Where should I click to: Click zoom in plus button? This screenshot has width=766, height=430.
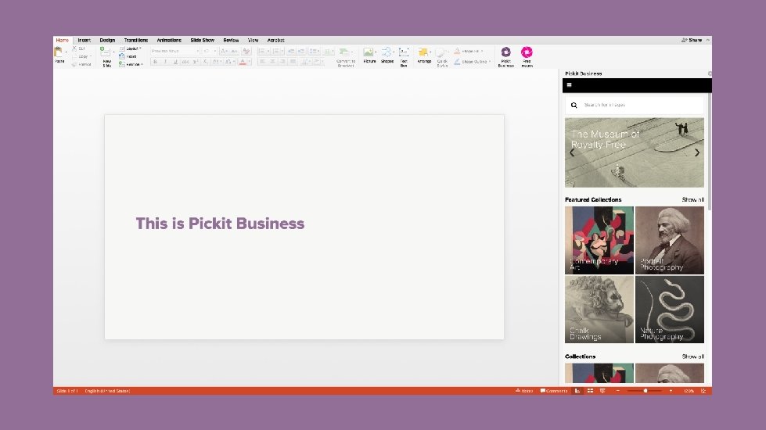671,391
